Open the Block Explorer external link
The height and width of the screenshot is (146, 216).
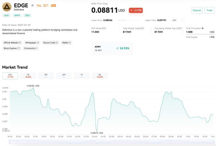pos(12,48)
